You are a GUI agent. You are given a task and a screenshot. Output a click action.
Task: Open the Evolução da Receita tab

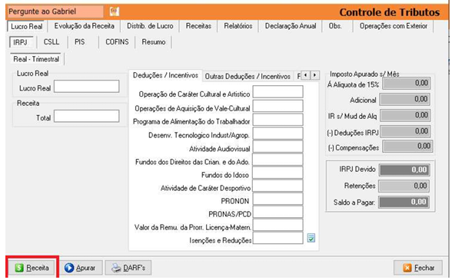coord(85,26)
